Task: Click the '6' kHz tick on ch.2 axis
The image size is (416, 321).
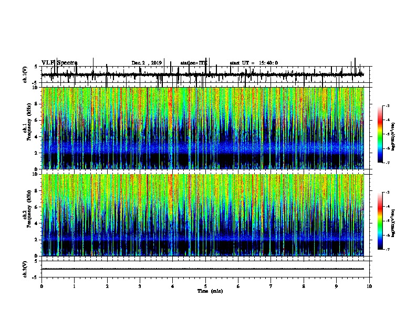Action: click(37, 207)
